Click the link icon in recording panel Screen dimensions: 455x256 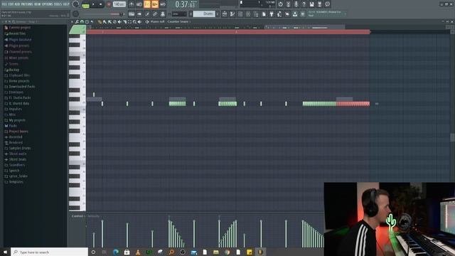[x=155, y=14]
